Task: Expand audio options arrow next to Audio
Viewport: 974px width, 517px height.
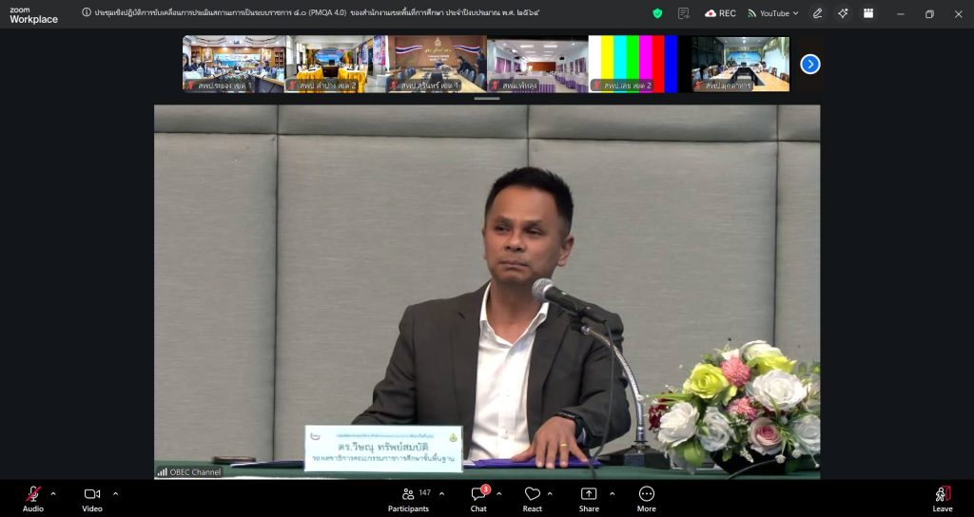Action: tap(53, 493)
